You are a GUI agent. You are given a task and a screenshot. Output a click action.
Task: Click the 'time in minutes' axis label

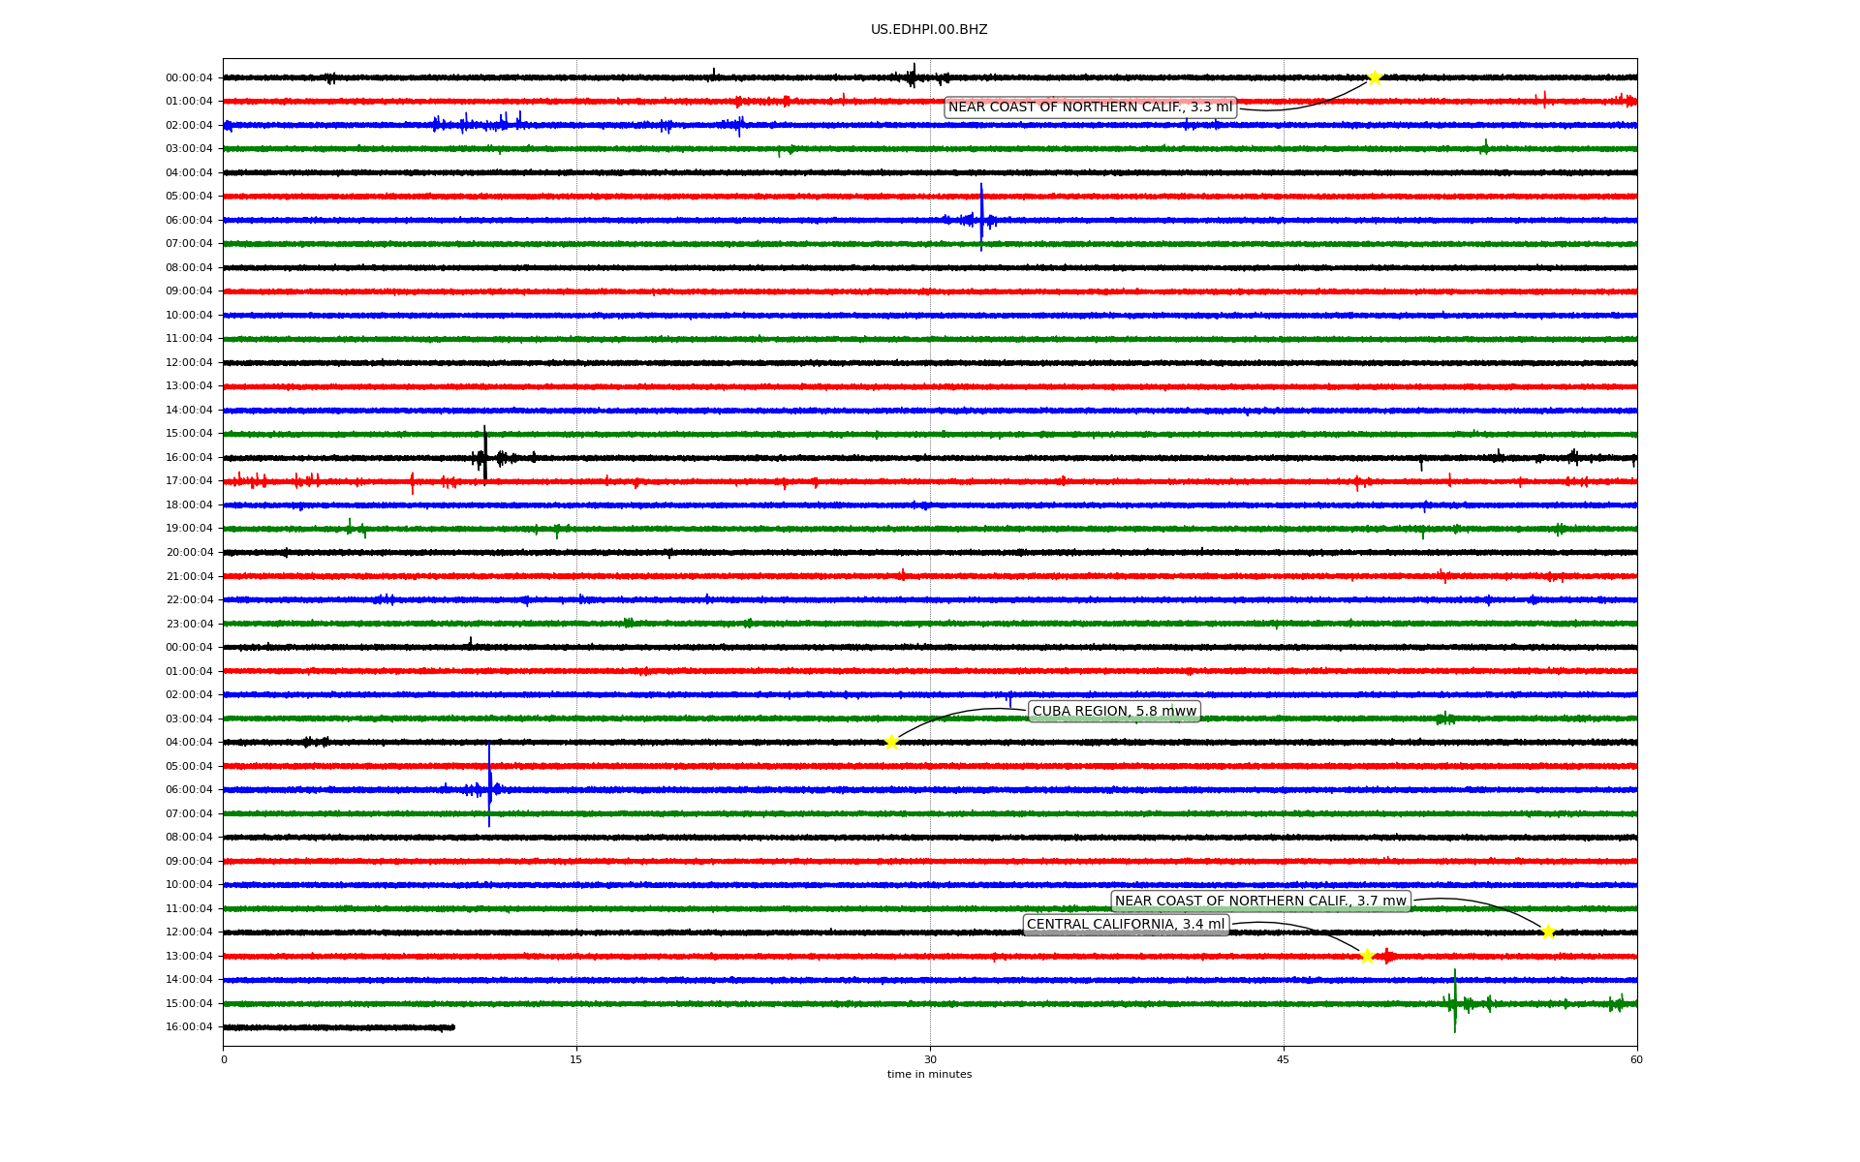929,1074
